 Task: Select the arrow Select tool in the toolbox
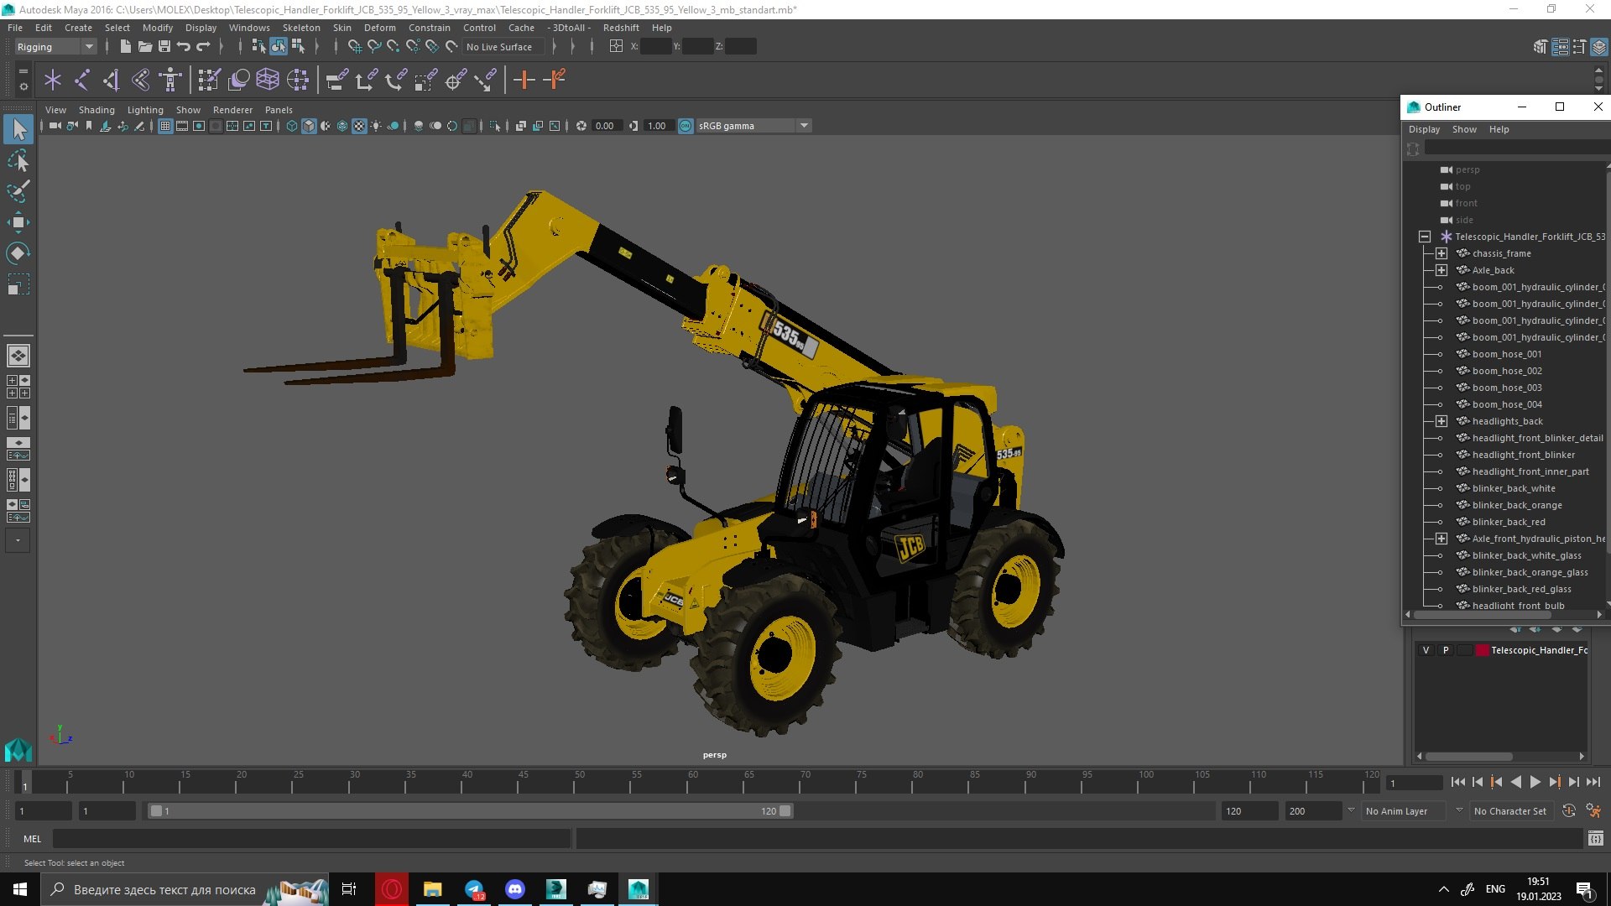tap(18, 129)
